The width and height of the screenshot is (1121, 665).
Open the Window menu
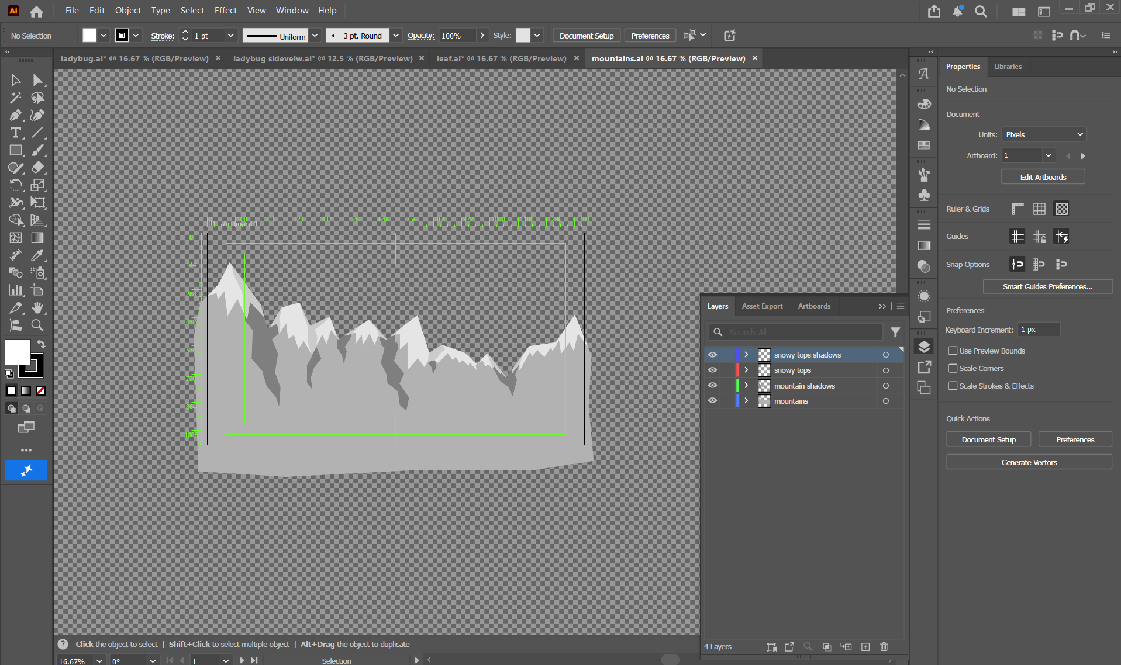point(292,11)
